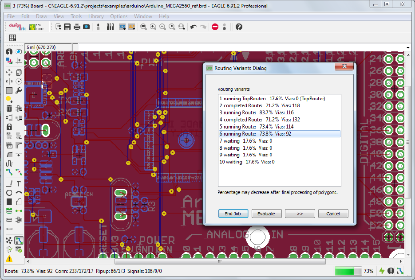Select the Ripup tool
Image resolution: width=415 pixels, height=280 pixels.
[x=19, y=172]
